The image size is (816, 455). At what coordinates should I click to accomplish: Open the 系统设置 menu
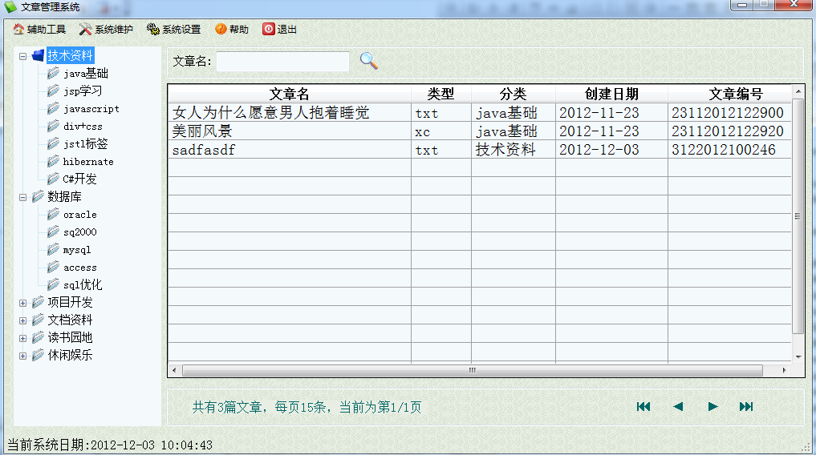click(x=174, y=29)
